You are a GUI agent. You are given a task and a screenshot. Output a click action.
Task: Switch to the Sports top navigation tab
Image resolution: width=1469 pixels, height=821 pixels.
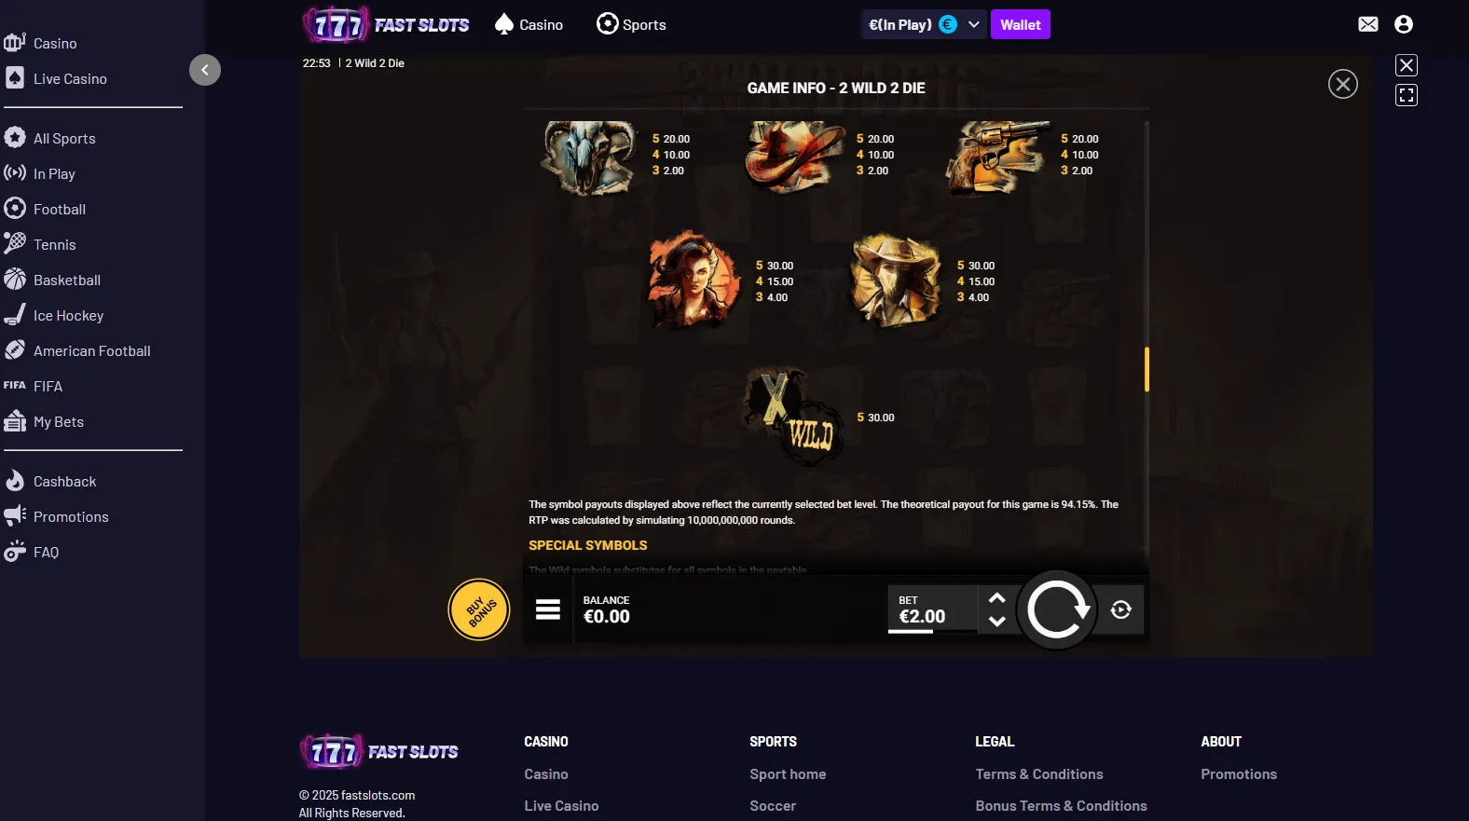click(x=631, y=24)
